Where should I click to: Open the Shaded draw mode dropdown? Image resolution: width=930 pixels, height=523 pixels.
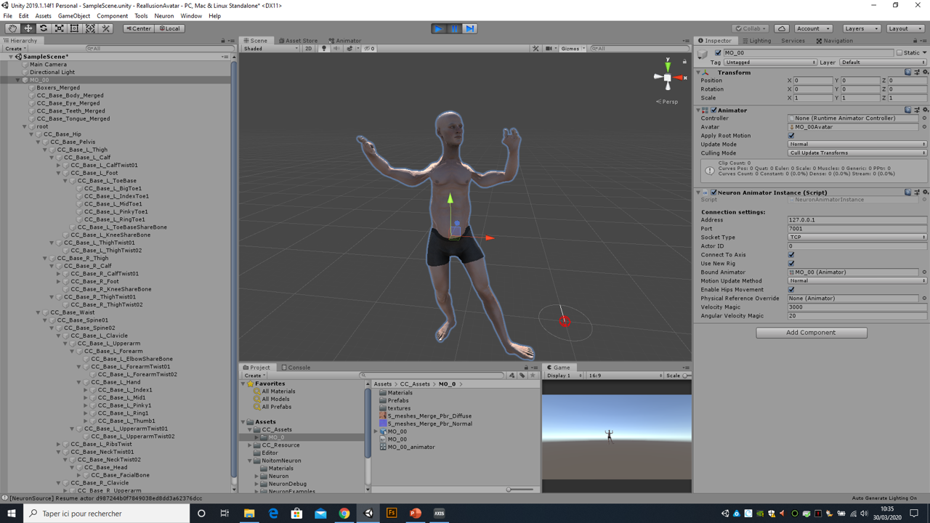click(x=271, y=49)
